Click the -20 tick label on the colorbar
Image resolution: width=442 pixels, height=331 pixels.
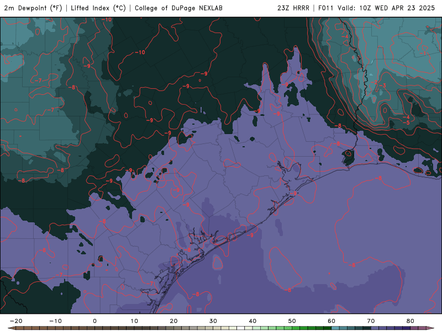16,321
